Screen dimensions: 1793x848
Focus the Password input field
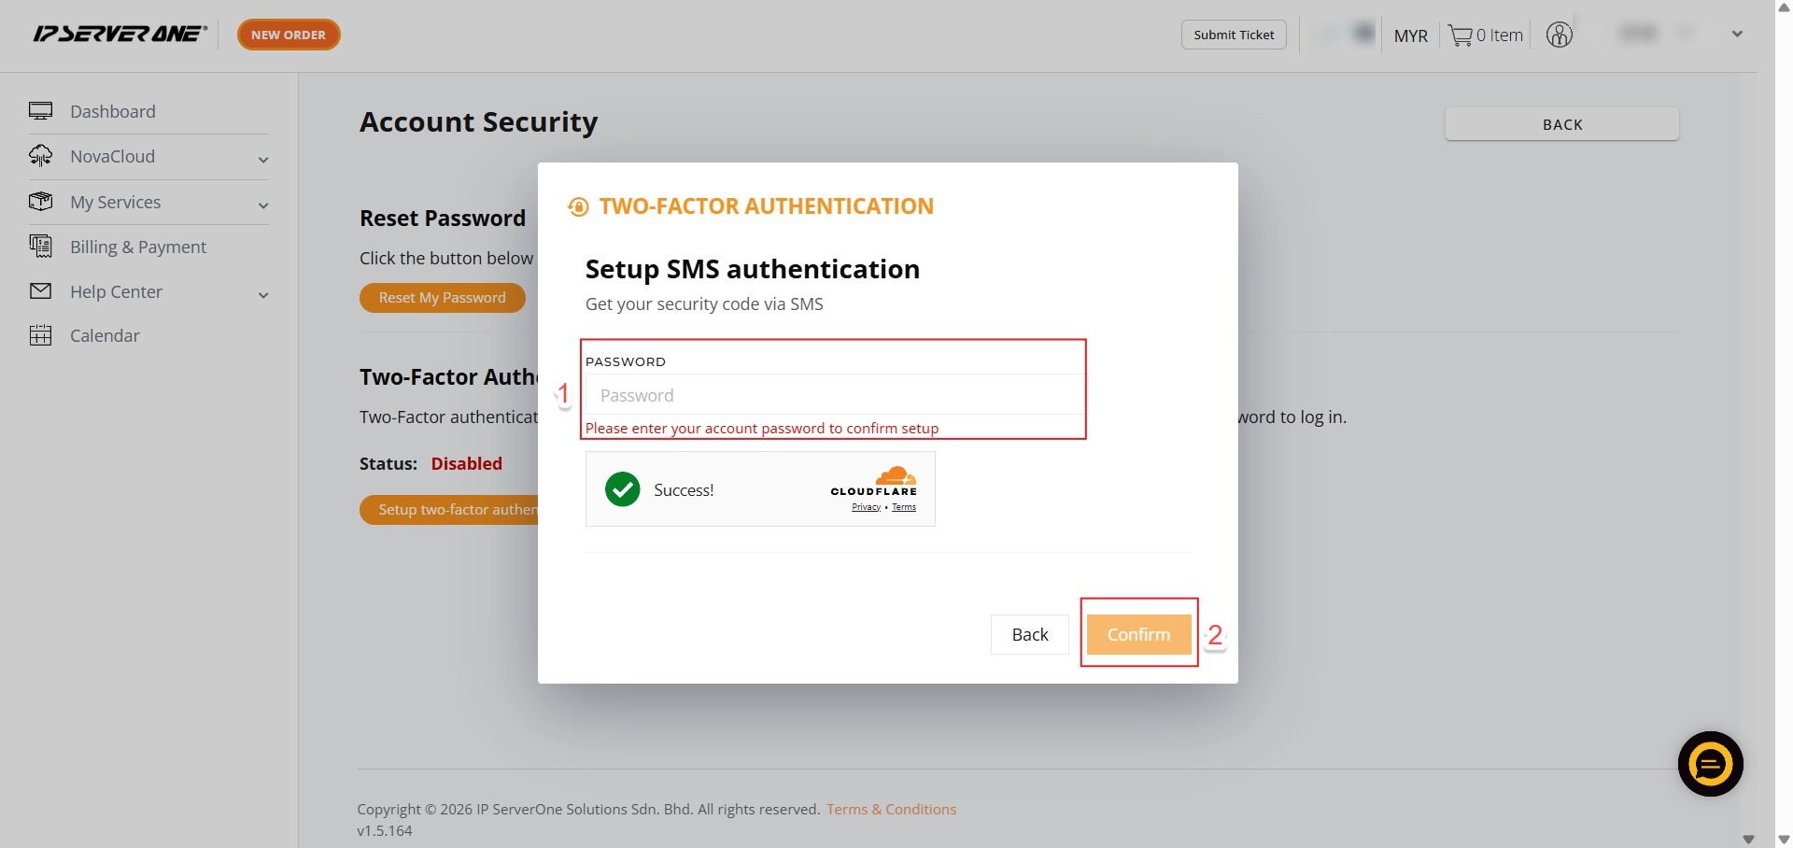point(833,395)
